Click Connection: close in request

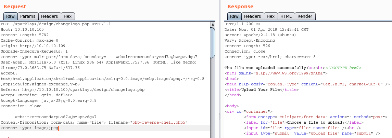pos(21,106)
